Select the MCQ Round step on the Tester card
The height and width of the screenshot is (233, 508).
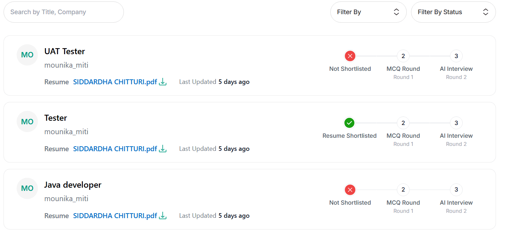[x=403, y=123]
